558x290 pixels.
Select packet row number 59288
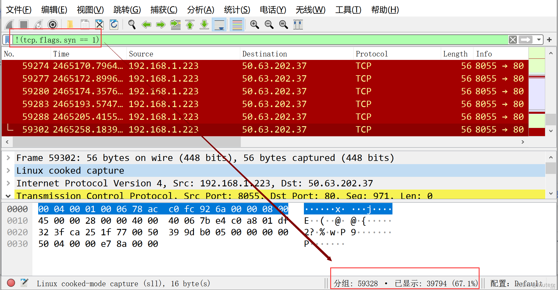(x=265, y=117)
